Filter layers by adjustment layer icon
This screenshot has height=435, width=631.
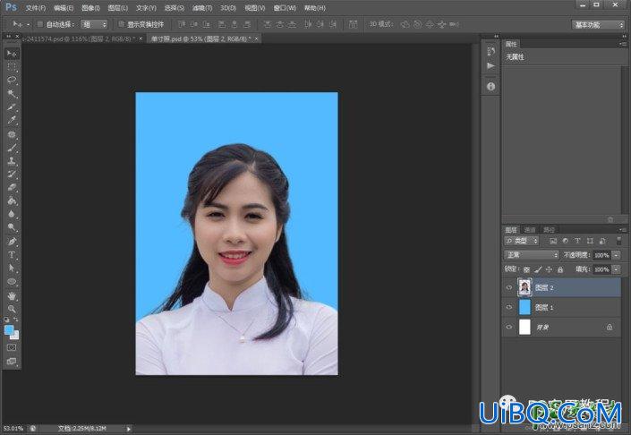coord(566,241)
